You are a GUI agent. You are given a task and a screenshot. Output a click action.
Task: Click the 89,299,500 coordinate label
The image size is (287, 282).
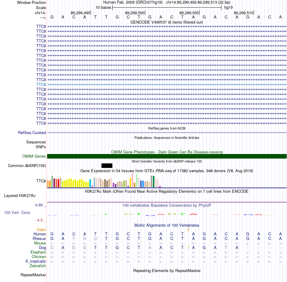[135, 13]
